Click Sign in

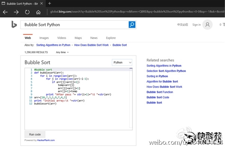click(x=196, y=25)
